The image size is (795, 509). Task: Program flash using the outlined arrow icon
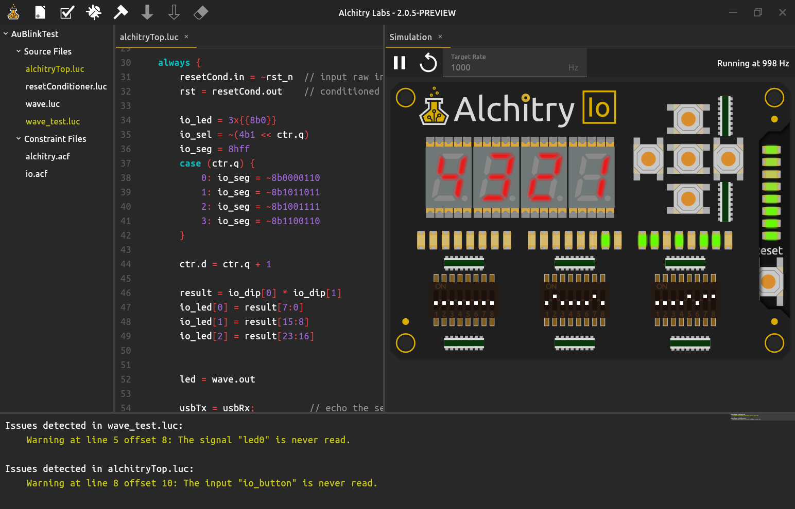click(x=174, y=12)
